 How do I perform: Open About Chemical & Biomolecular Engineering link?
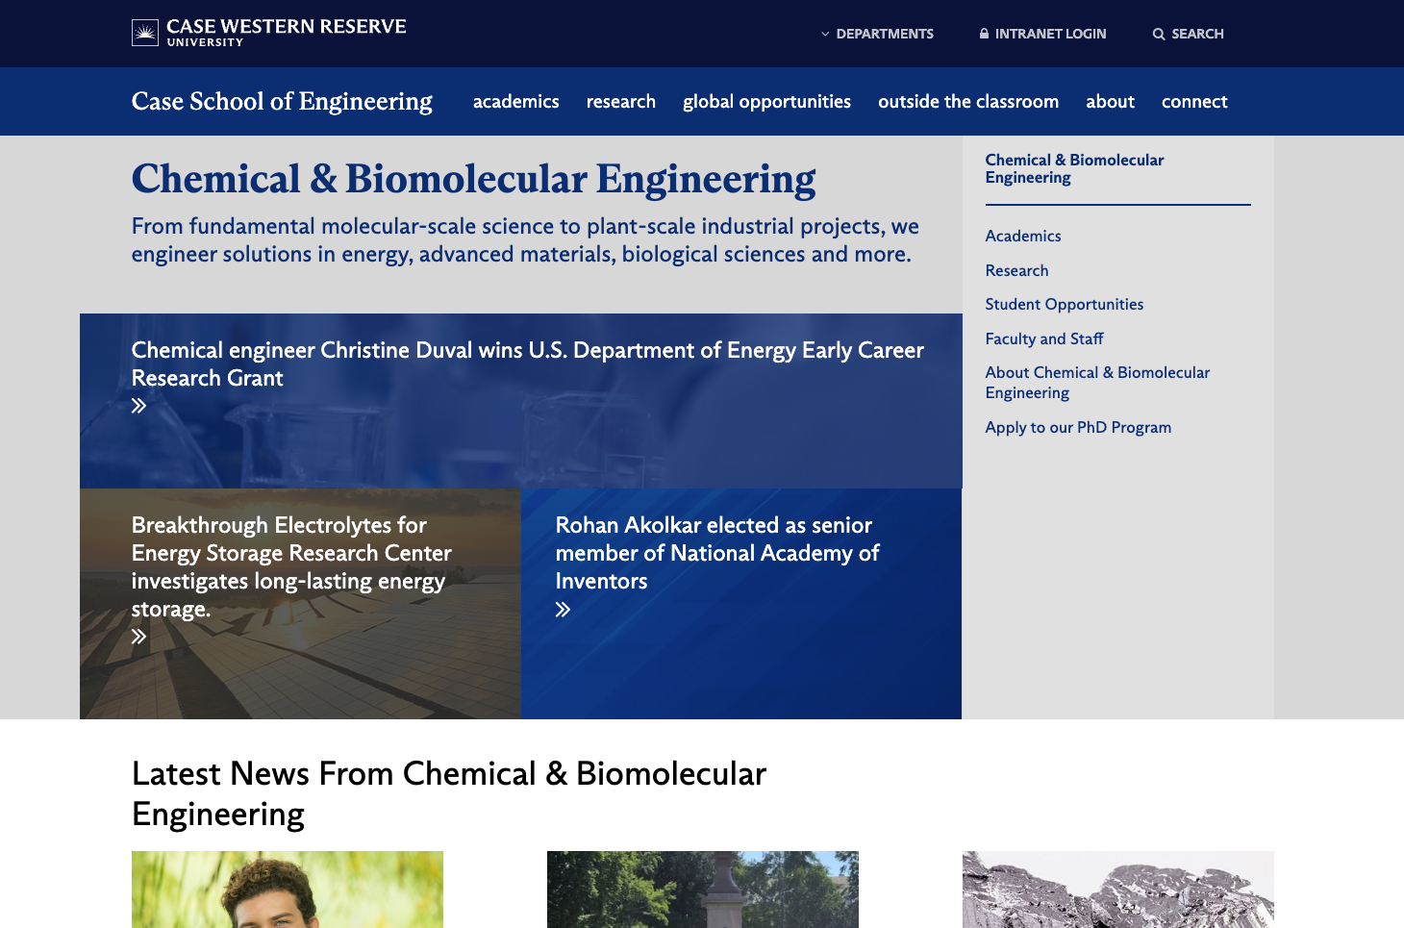(1097, 382)
